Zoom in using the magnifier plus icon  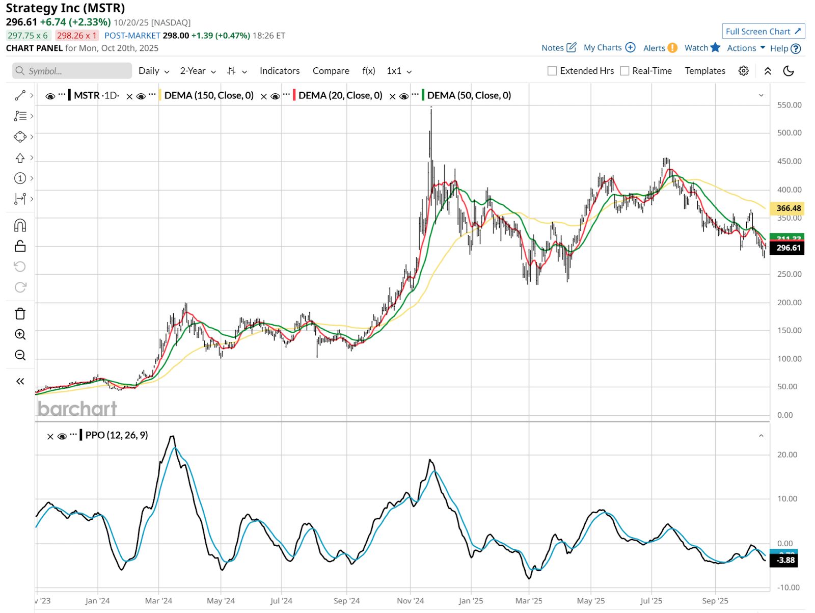[20, 334]
